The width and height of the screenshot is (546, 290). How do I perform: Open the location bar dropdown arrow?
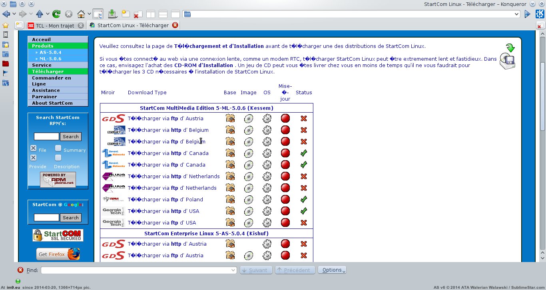tap(516, 14)
